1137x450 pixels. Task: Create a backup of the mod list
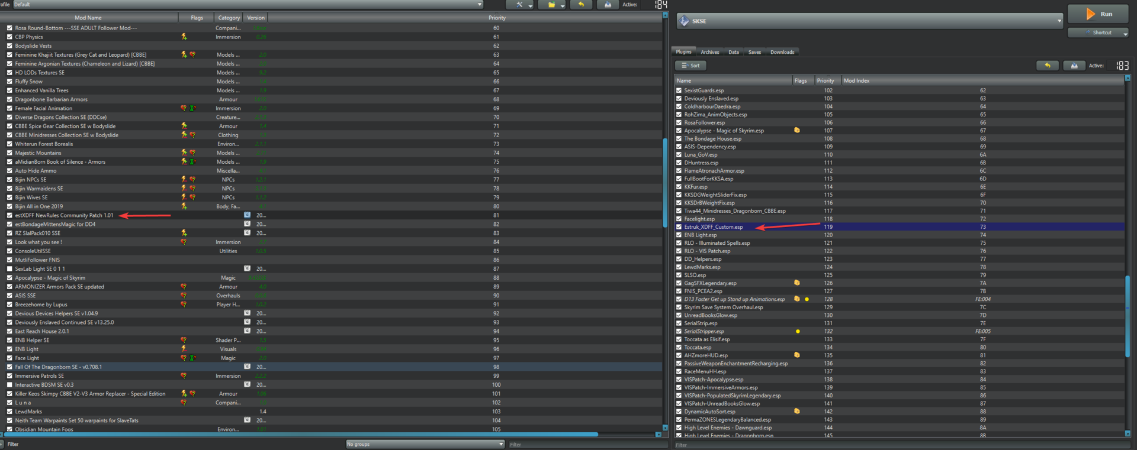[608, 5]
